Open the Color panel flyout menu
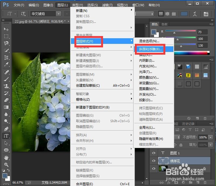 [212, 24]
